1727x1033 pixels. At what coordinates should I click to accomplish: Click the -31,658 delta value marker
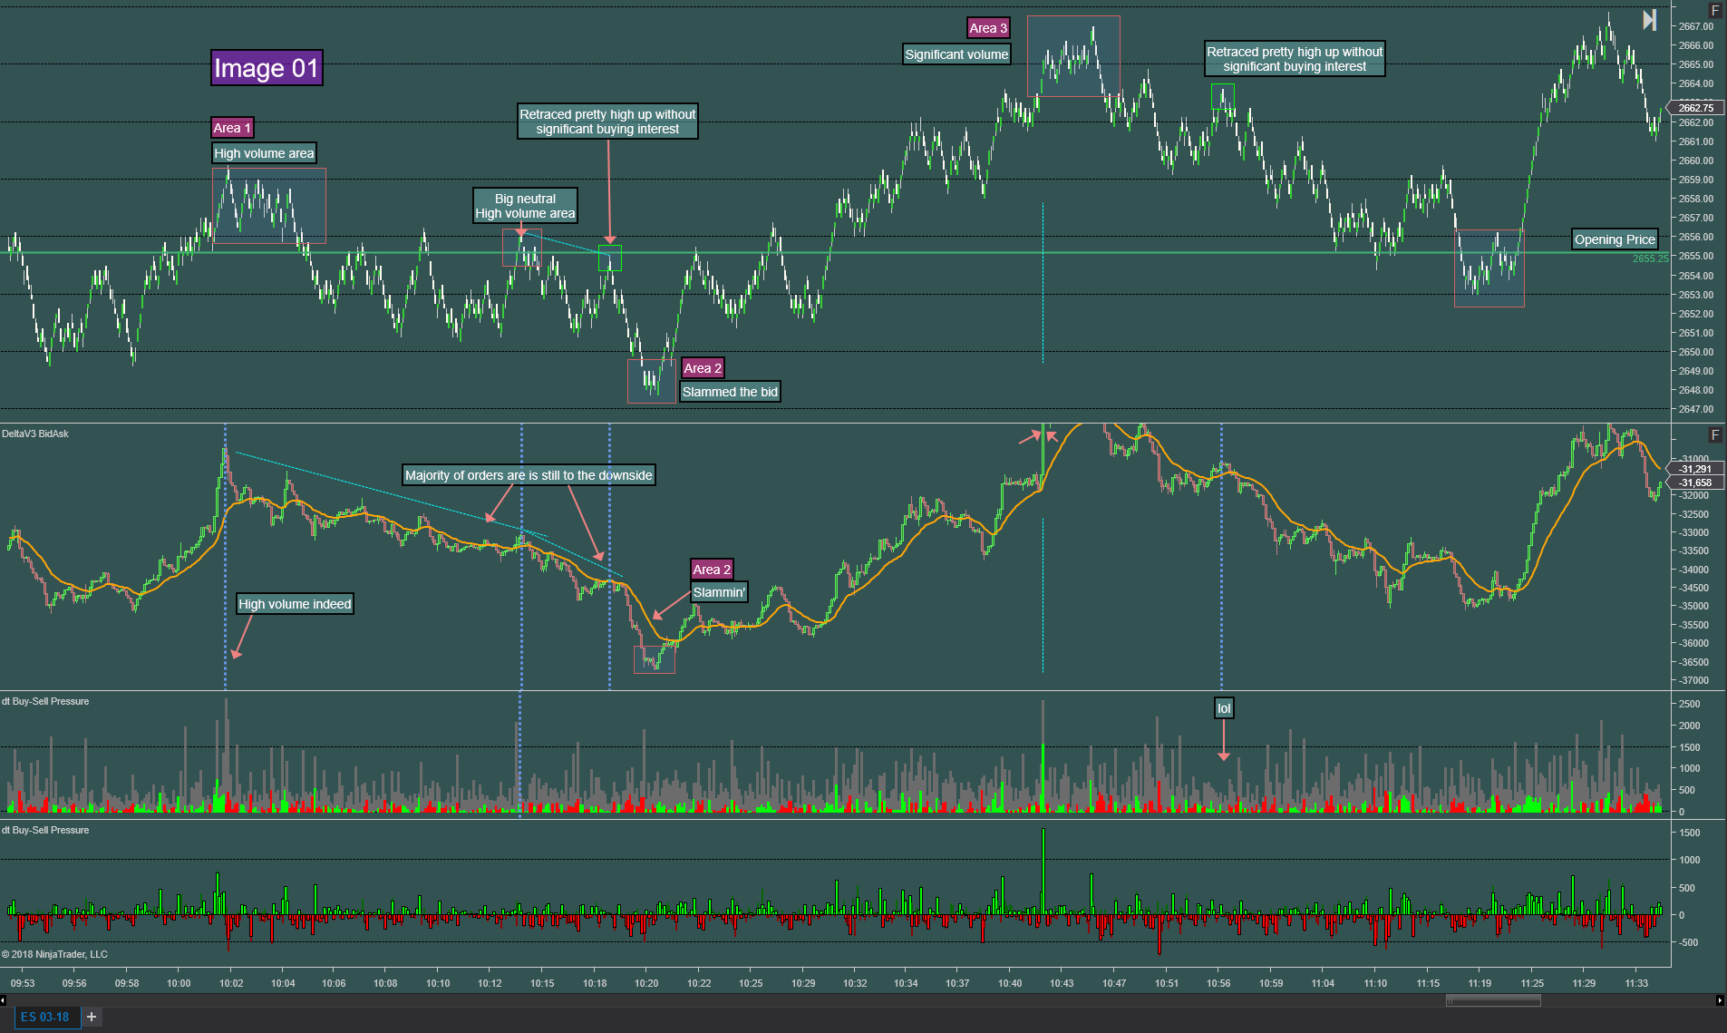coord(1694,482)
